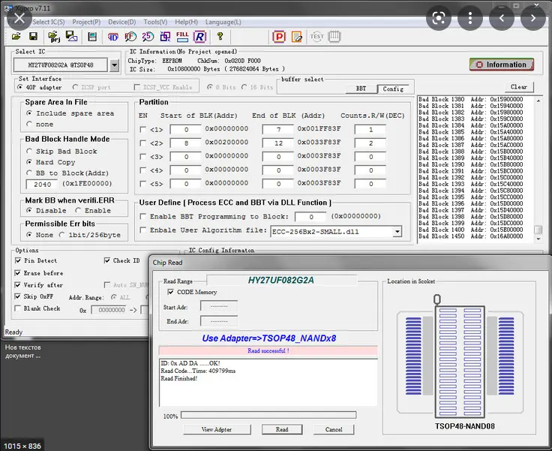Open the ECC-256Bx2-SMALL.dll algorithm dropdown

(x=397, y=232)
